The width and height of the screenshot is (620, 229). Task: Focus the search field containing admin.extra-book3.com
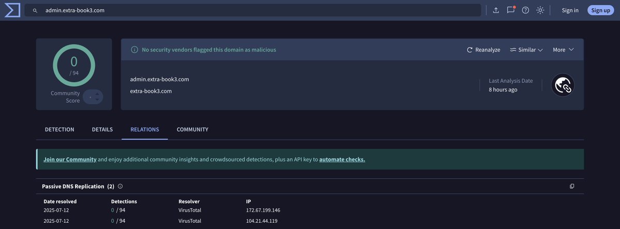[x=253, y=10]
